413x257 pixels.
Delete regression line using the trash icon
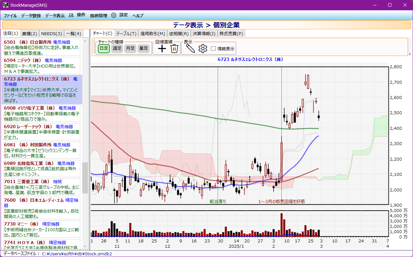[x=174, y=49]
